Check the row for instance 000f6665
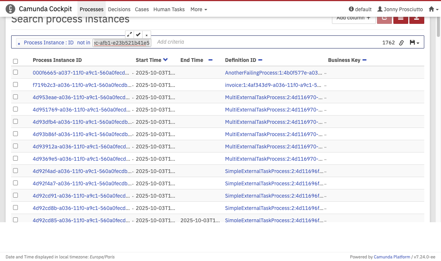 (15, 72)
